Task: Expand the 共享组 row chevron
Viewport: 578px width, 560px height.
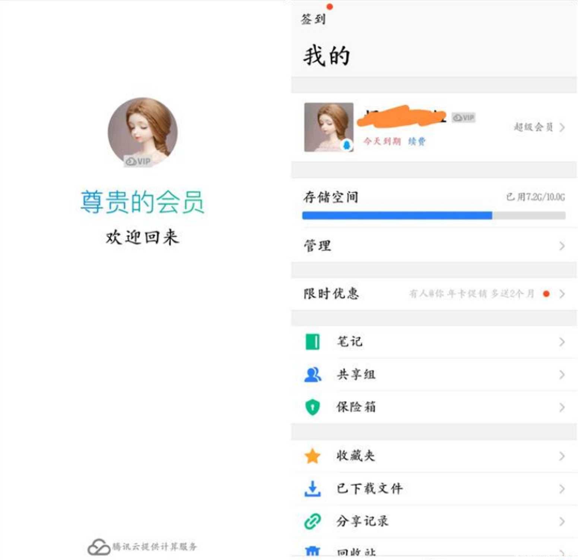Action: click(x=562, y=375)
